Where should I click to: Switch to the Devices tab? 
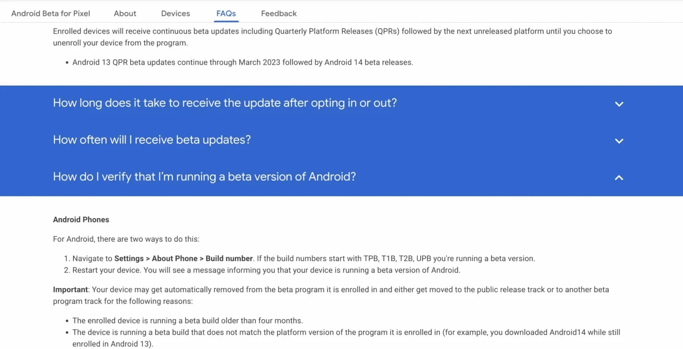[175, 13]
